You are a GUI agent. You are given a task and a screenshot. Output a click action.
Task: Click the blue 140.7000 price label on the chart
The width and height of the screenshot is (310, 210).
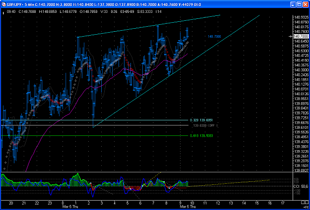(214, 36)
